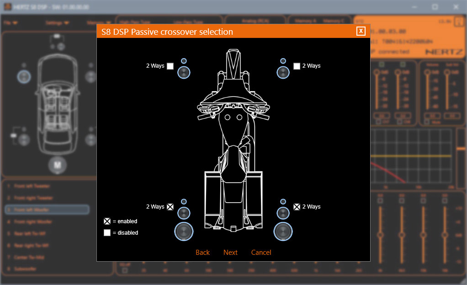Viewport: 467px width, 285px height.
Task: Click the rear-left '2 Ways' label
Action: [x=155, y=207]
